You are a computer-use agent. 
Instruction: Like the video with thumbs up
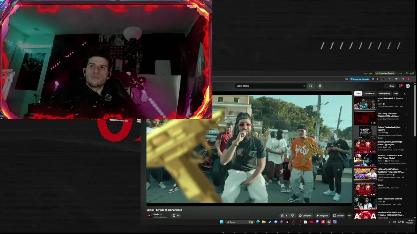[284, 215]
